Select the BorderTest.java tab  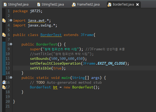point(123,5)
